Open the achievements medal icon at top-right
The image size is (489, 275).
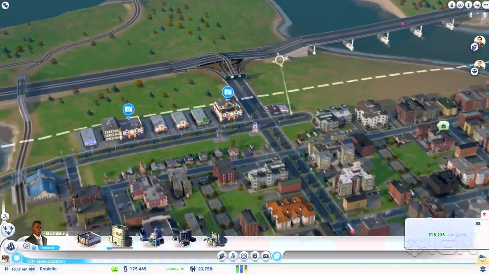(452, 5)
